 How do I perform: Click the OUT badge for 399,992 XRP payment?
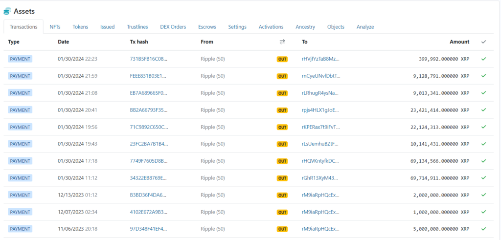282,59
